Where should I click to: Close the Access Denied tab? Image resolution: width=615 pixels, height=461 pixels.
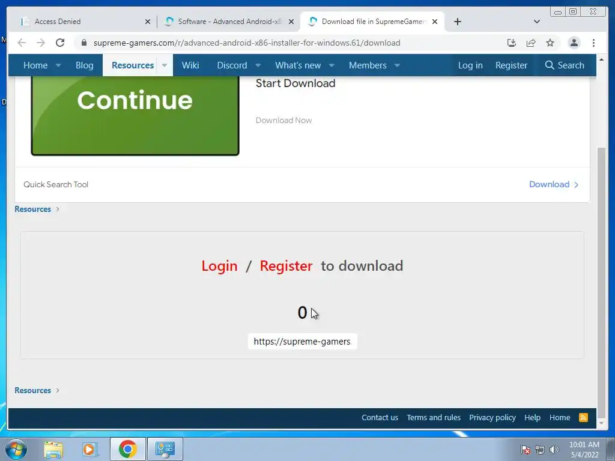(x=148, y=22)
